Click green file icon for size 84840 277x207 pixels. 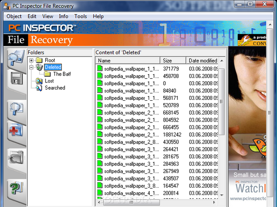click(x=100, y=90)
